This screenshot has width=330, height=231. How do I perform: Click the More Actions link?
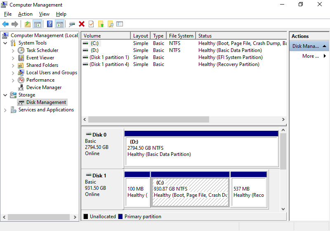coord(311,56)
